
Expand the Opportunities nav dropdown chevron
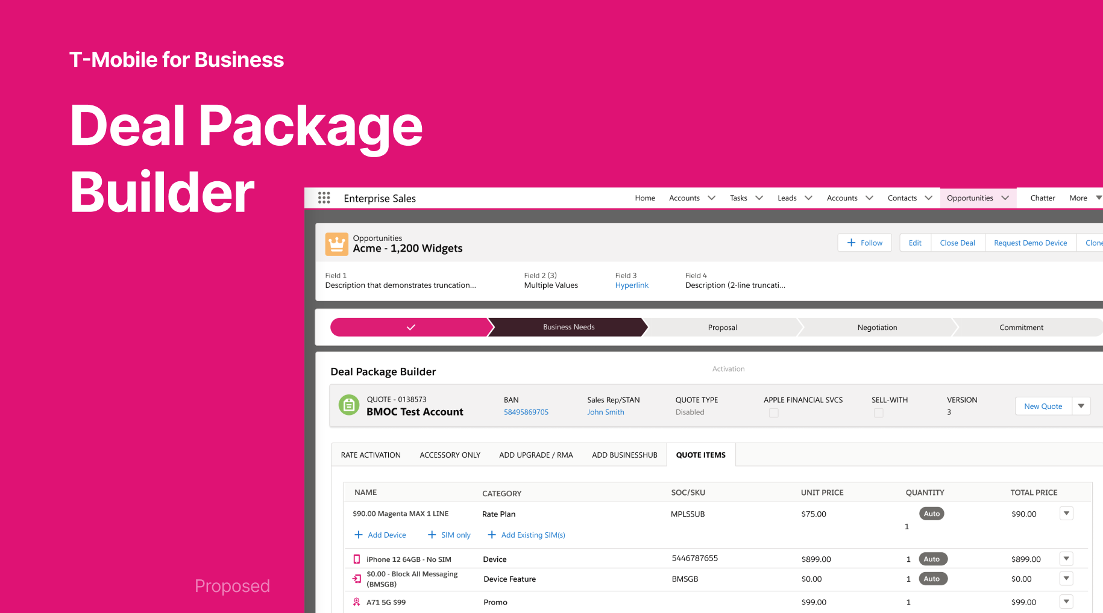(x=1005, y=198)
